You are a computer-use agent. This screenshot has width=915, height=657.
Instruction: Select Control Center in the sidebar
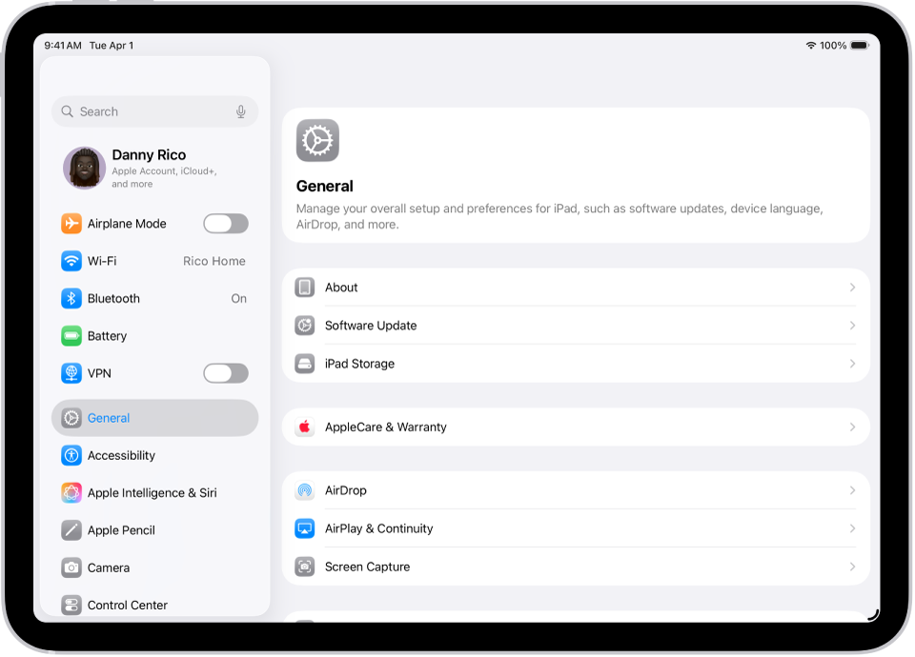[128, 605]
